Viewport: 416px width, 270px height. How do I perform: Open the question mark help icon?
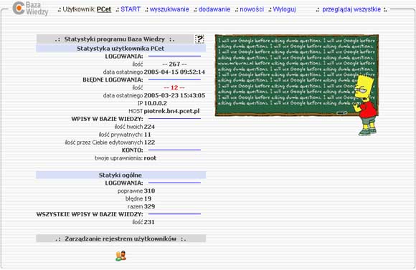(x=199, y=39)
